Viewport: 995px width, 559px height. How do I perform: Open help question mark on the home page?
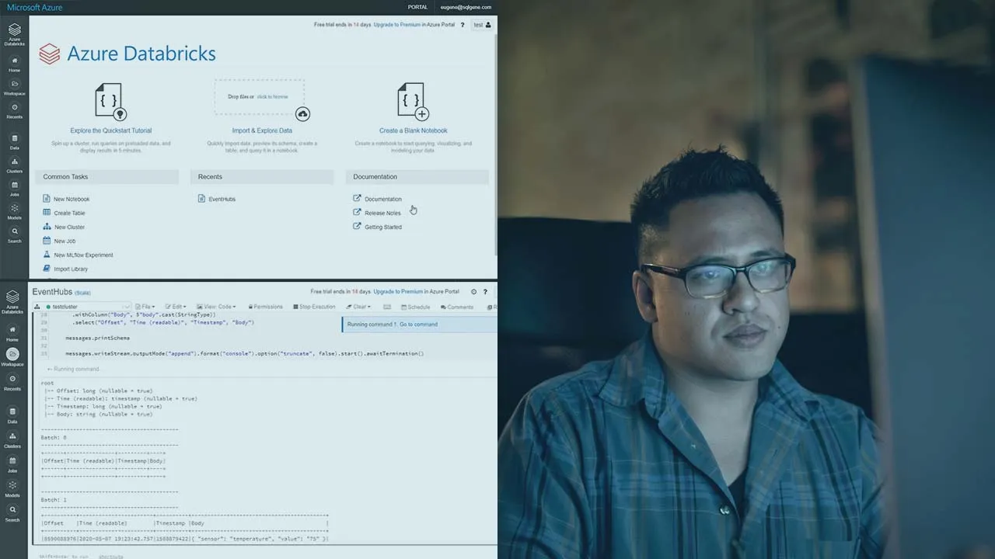pos(463,25)
